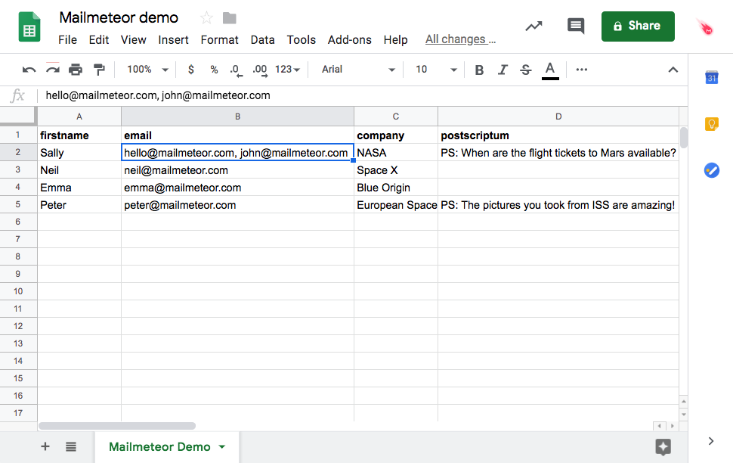733x463 pixels.
Task: Click the green Share button
Action: pos(638,26)
